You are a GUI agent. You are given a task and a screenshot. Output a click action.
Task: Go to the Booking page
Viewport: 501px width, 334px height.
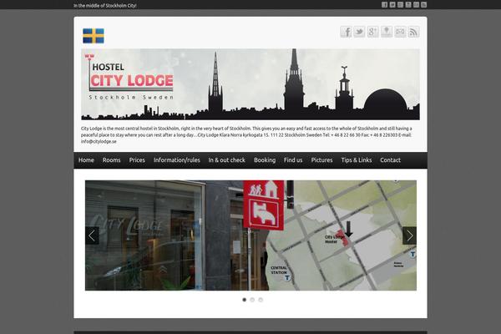265,160
